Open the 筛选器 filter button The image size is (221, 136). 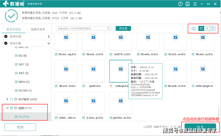[x=123, y=28]
